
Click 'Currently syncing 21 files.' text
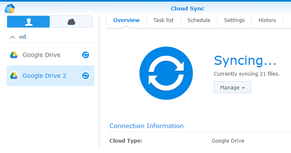pos(247,74)
